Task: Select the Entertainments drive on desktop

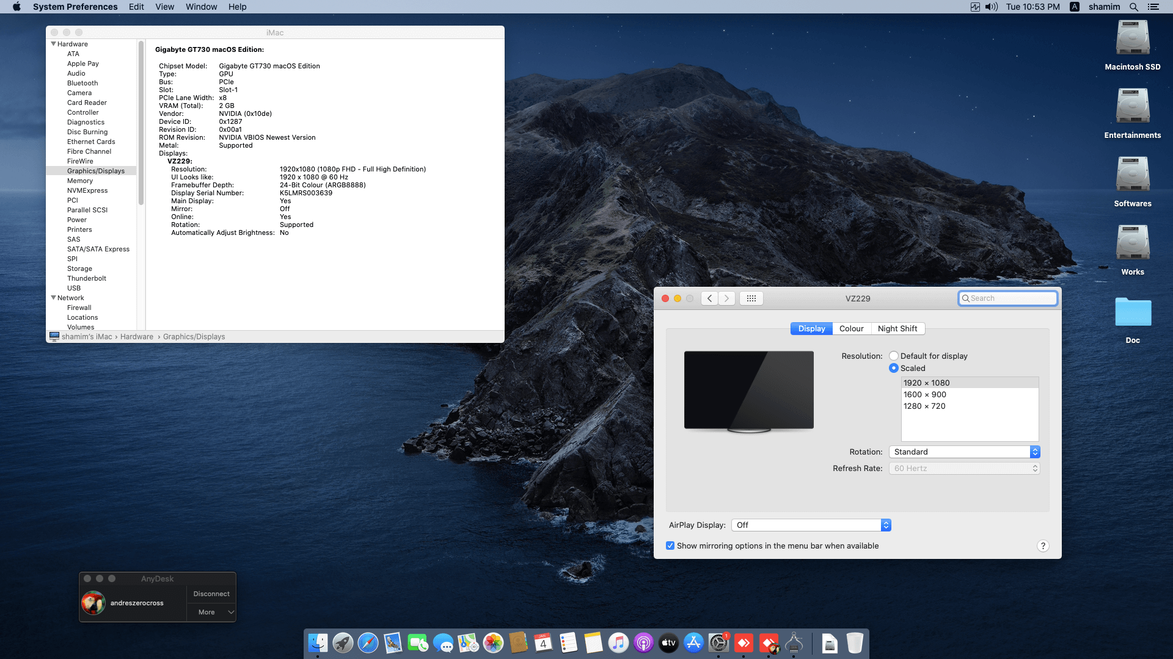Action: (x=1133, y=107)
